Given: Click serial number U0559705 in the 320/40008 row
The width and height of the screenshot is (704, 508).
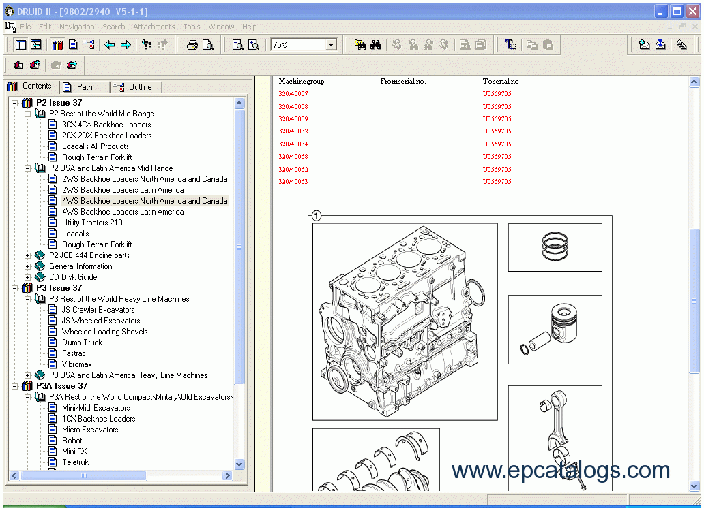Looking at the screenshot, I should point(497,107).
